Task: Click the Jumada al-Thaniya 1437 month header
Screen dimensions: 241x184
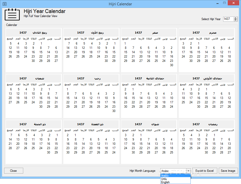Action: tap(149, 78)
